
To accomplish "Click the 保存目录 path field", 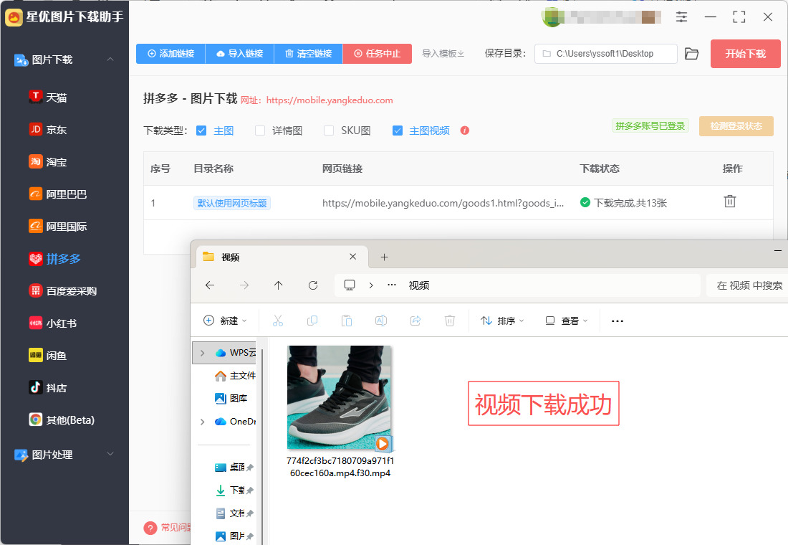I will (606, 53).
